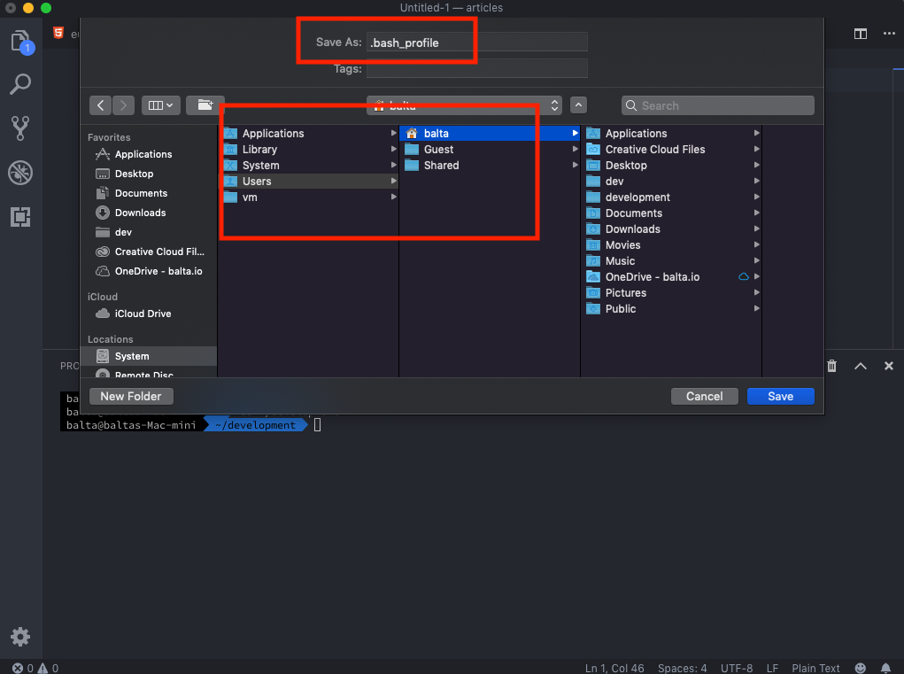This screenshot has width=904, height=674.
Task: Collapse the dialog with the chevron button
Action: [578, 105]
